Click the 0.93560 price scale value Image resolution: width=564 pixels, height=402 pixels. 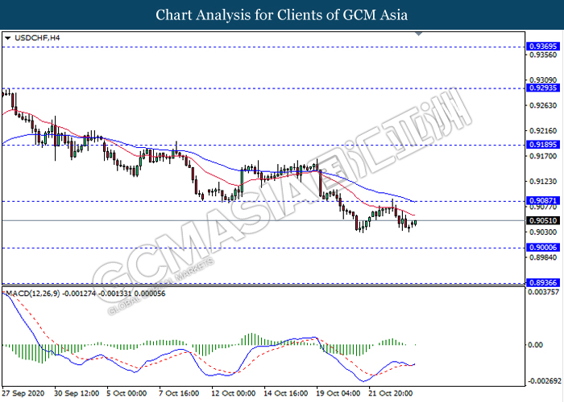(x=543, y=55)
